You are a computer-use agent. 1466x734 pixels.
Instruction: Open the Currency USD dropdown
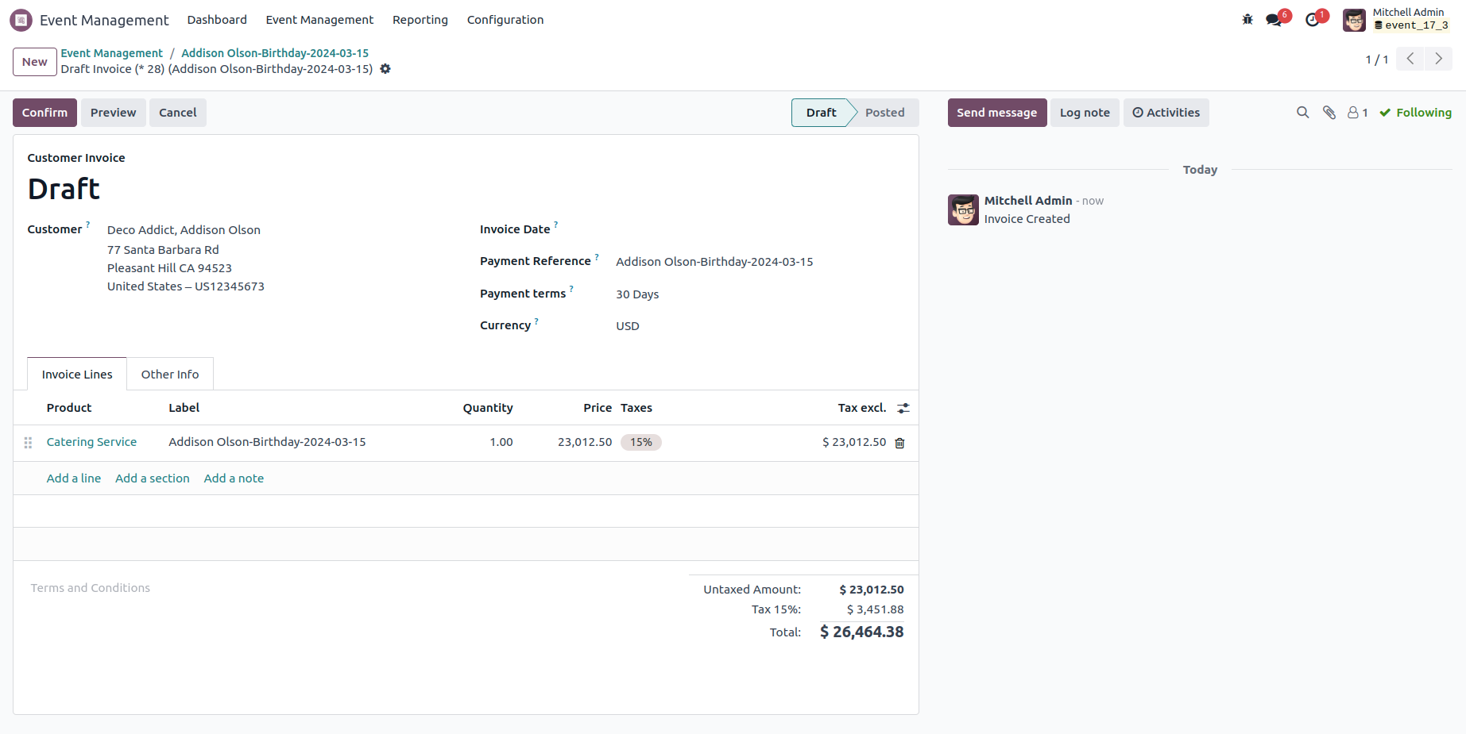(x=760, y=326)
